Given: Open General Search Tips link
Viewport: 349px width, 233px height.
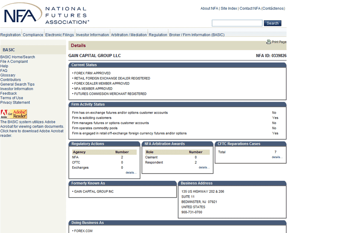Looking at the screenshot, I should [17, 84].
